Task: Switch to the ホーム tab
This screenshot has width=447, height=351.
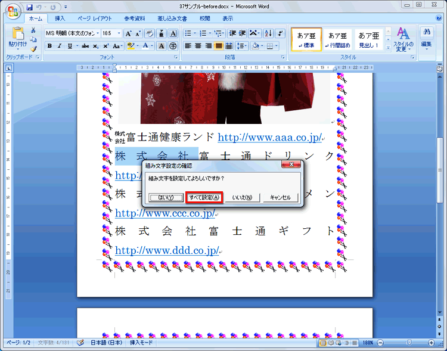Action: click(x=36, y=18)
